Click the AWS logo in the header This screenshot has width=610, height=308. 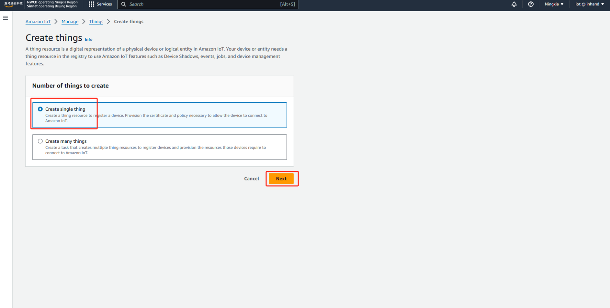tap(13, 4)
